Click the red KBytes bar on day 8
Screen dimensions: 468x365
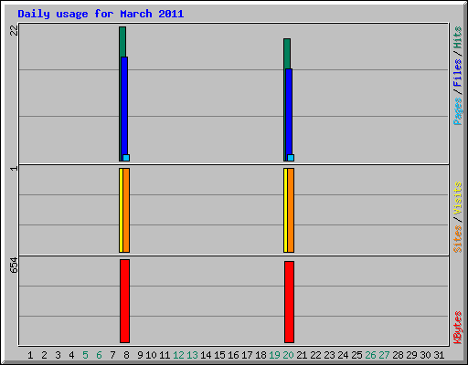[124, 301]
